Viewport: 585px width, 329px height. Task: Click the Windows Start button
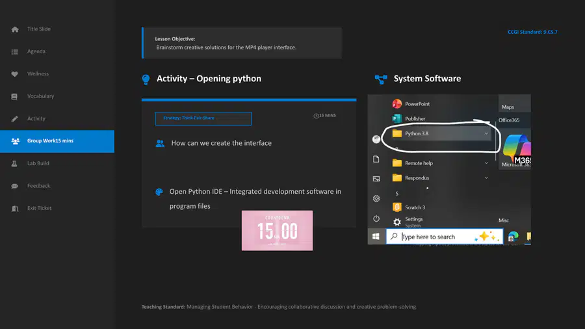(x=376, y=237)
